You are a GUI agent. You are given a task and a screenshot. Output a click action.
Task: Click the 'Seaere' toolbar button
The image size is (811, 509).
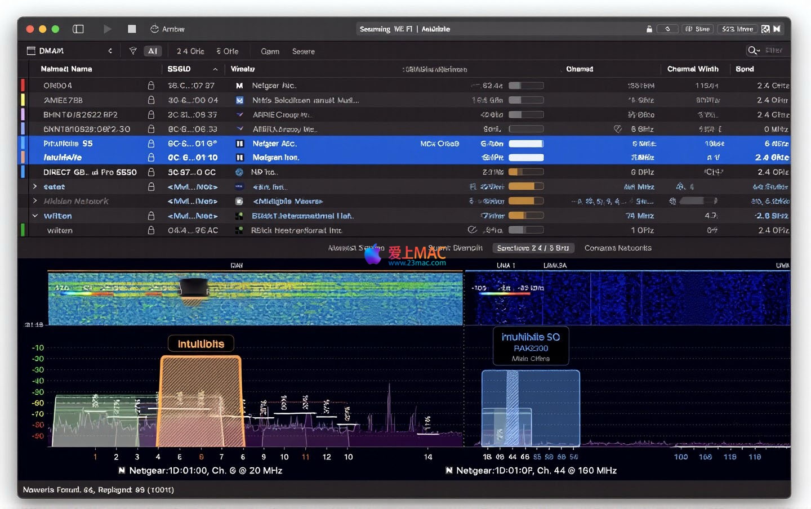tap(303, 51)
